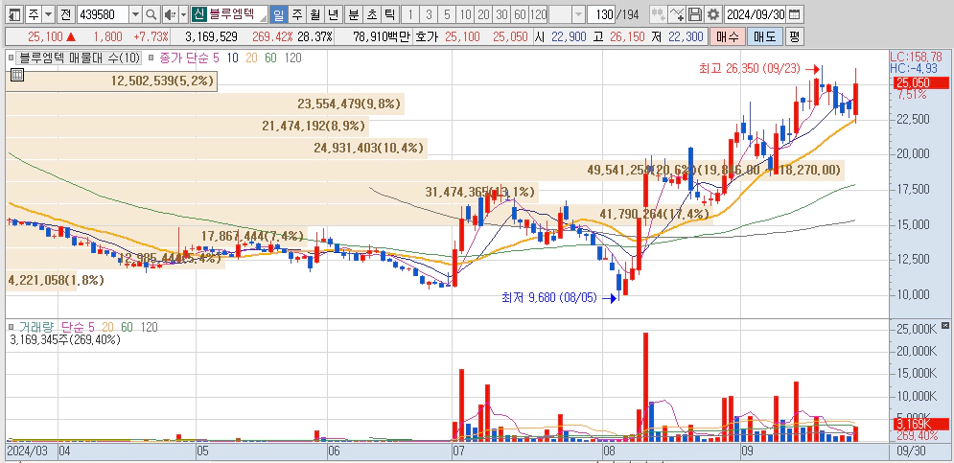Viewport: 954px width, 463px height.
Task: Click the blue 매도 sell button
Action: [x=764, y=36]
